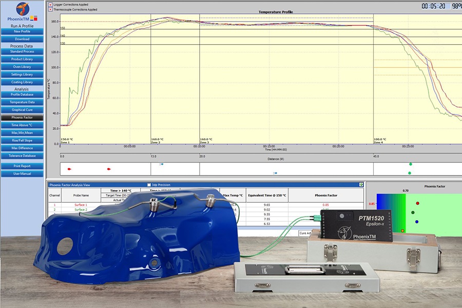Open the Oven Library

(22, 67)
